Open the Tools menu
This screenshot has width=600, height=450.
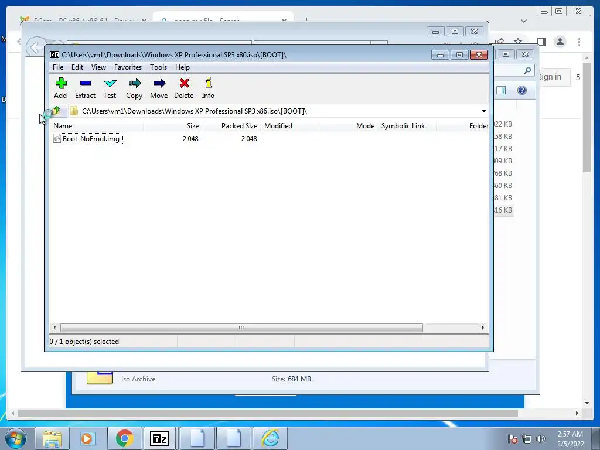tap(158, 67)
